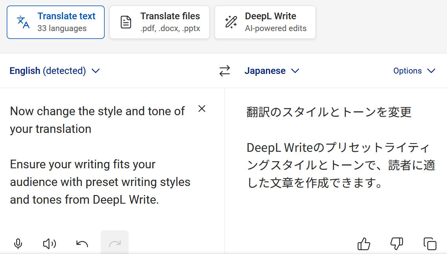Select the Translate text tab

tap(55, 22)
